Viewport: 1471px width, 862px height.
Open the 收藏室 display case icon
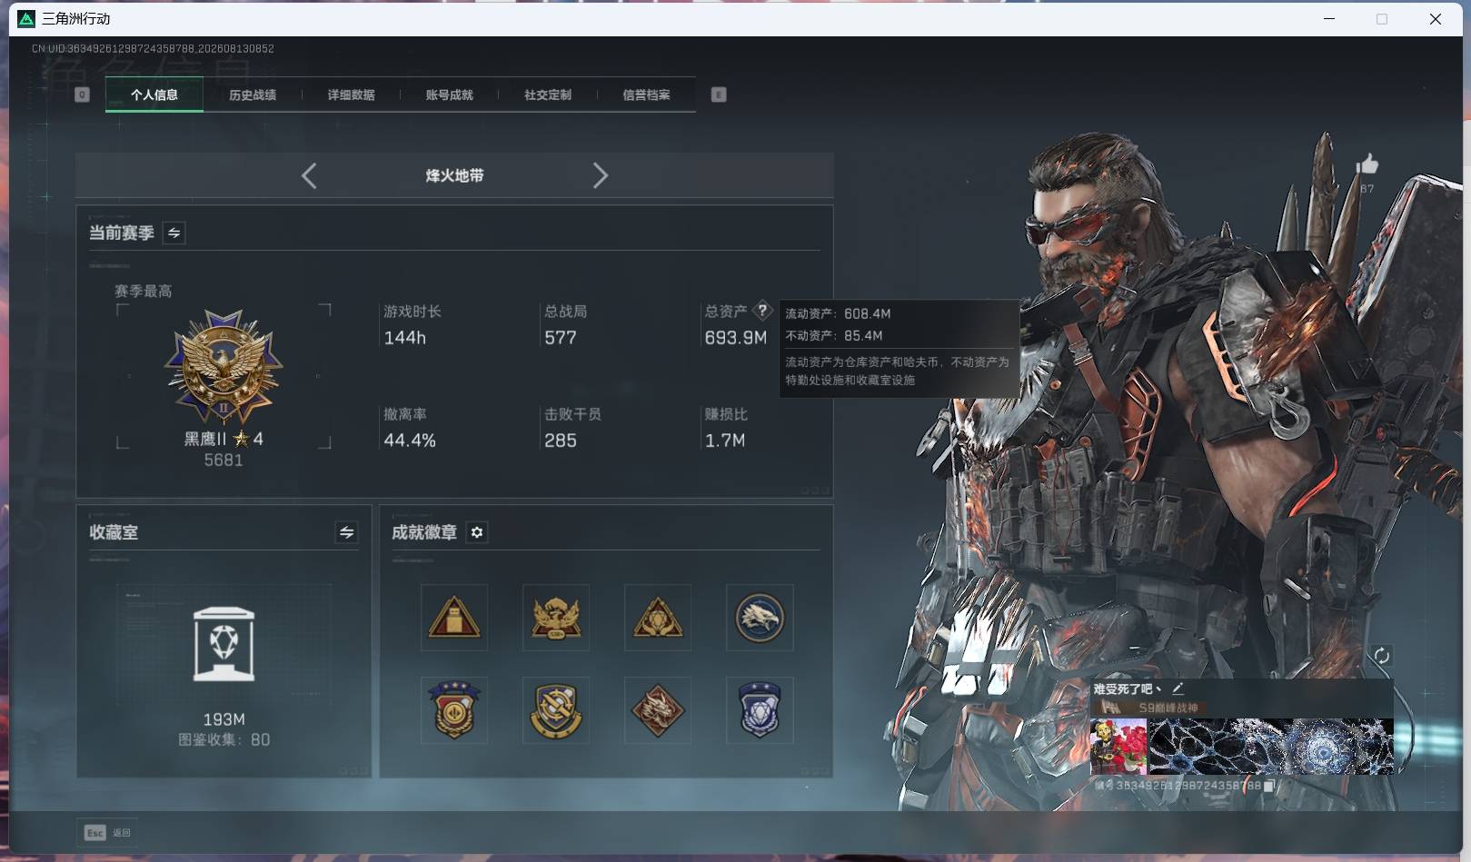(224, 644)
